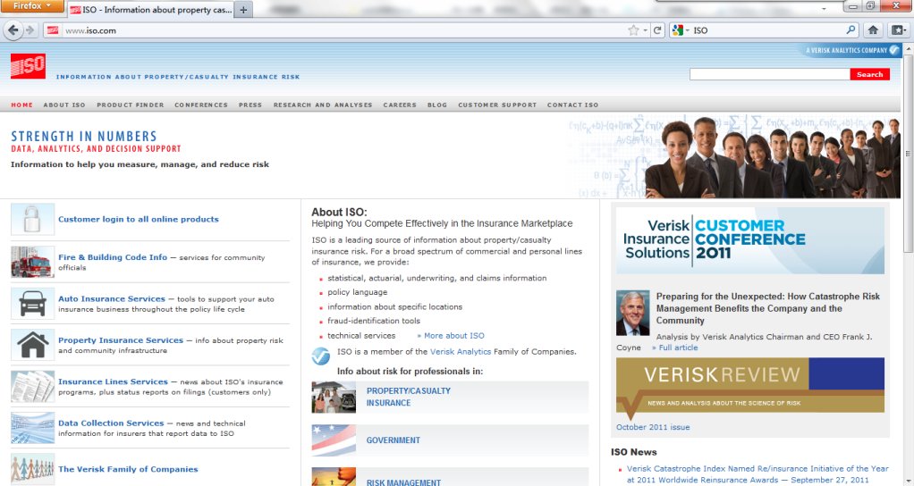Open the bookmarks toolbar button
This screenshot has height=486, width=914.
[x=898, y=30]
